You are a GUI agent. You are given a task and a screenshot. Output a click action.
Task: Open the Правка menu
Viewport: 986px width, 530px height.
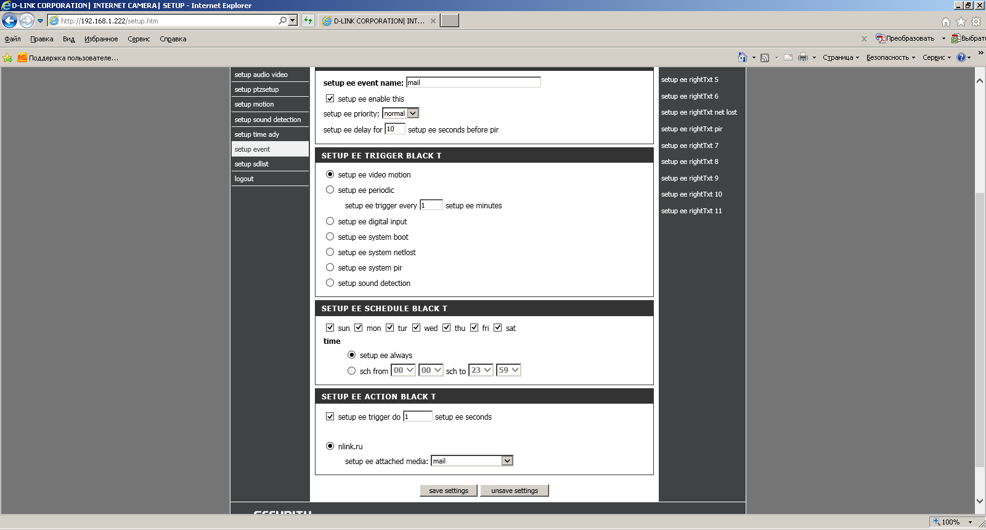click(x=42, y=39)
